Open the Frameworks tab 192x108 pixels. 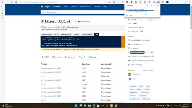coord(57,57)
